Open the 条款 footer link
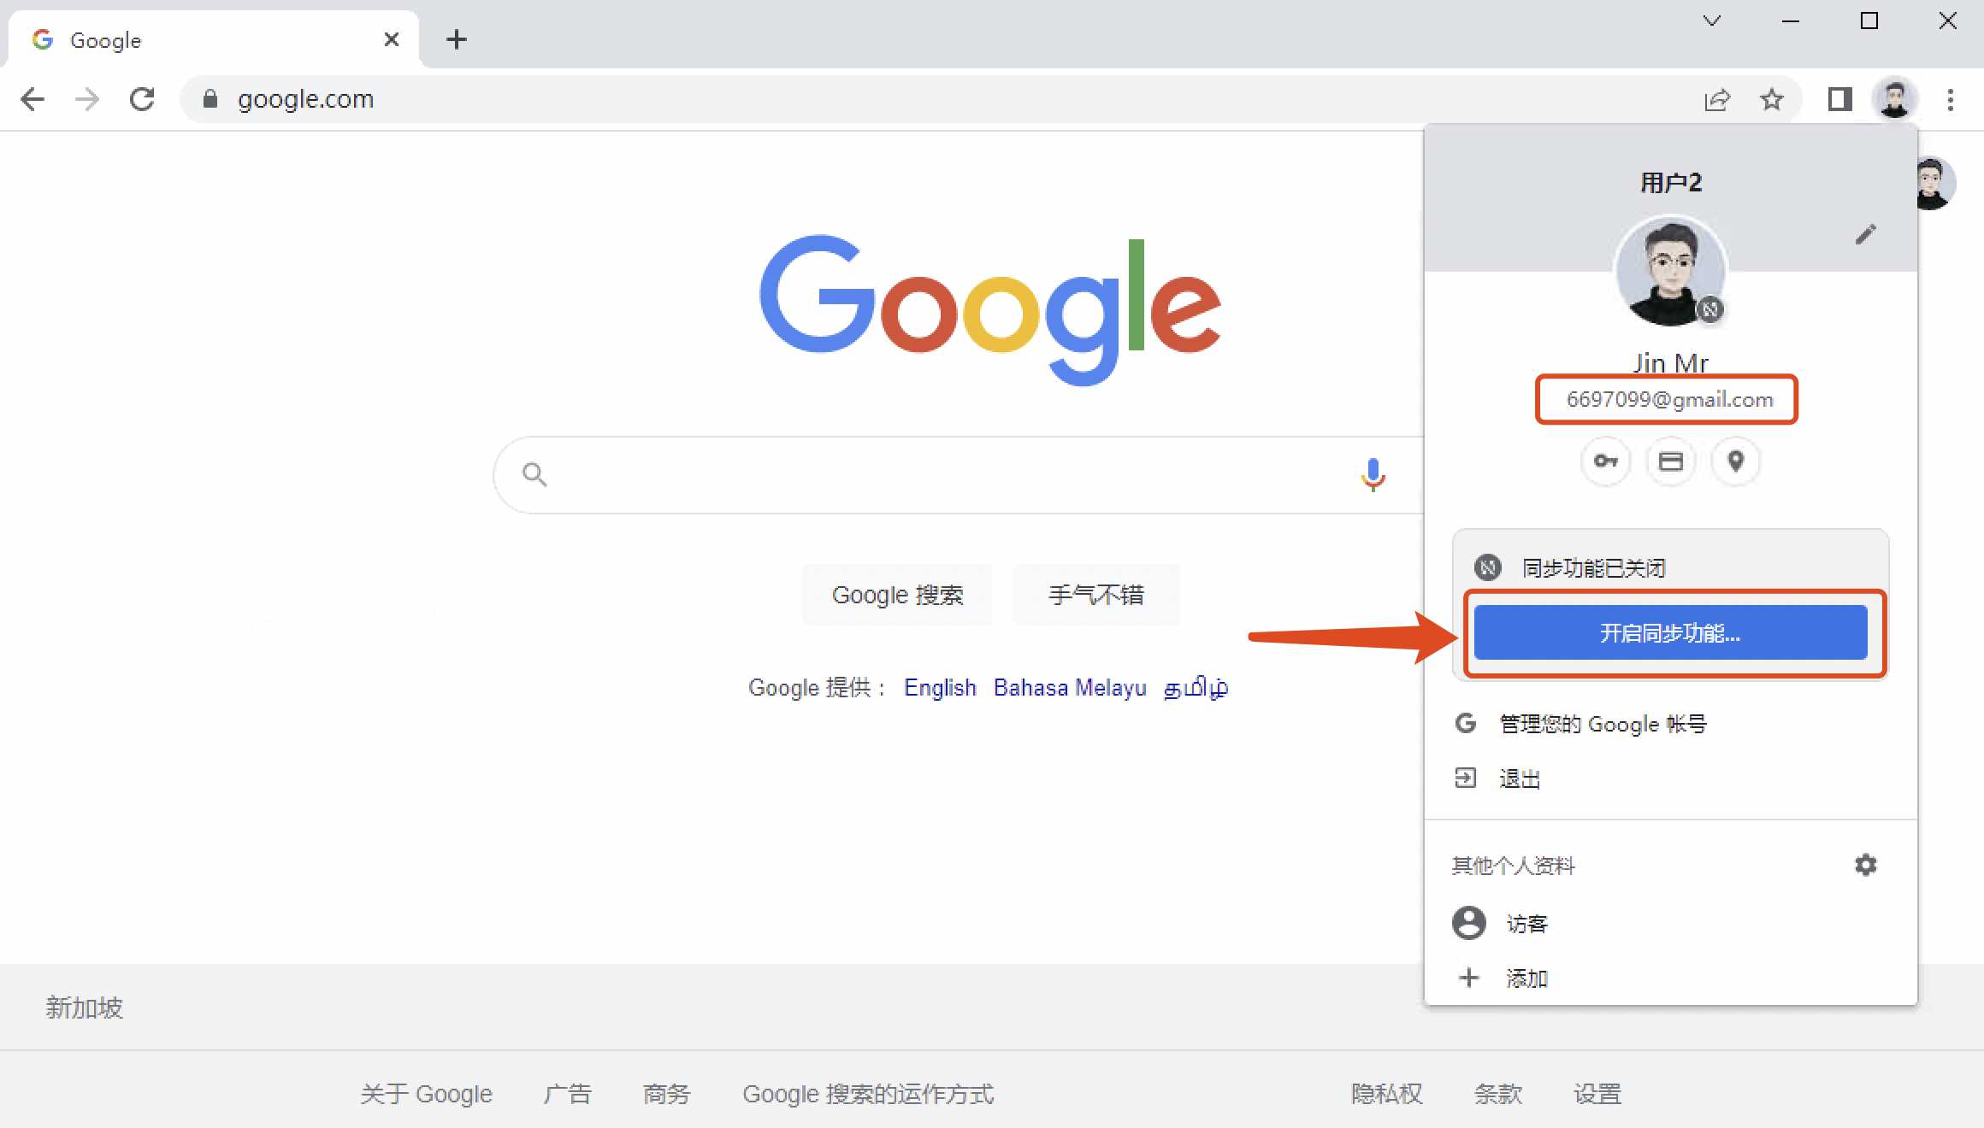The width and height of the screenshot is (1984, 1128). tap(1497, 1094)
